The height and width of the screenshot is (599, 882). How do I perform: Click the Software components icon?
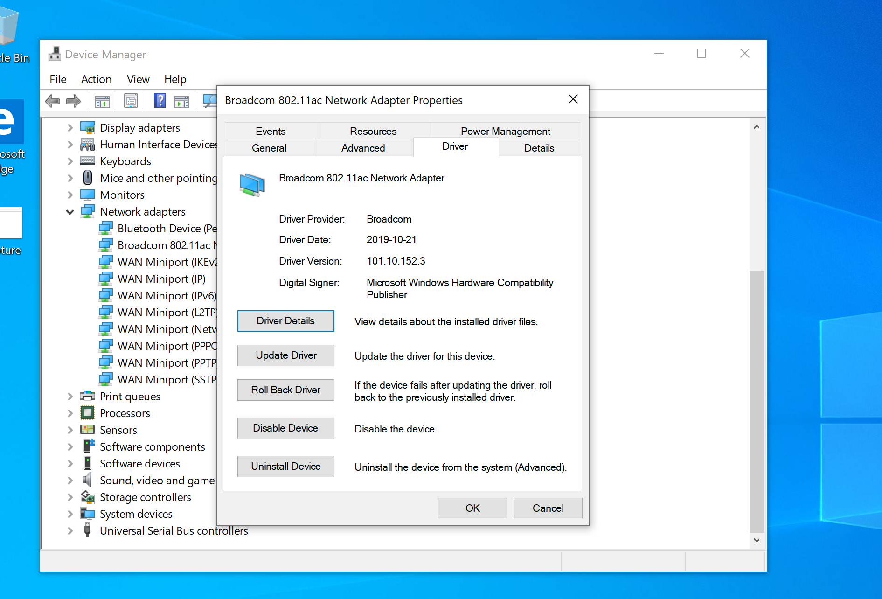(89, 446)
